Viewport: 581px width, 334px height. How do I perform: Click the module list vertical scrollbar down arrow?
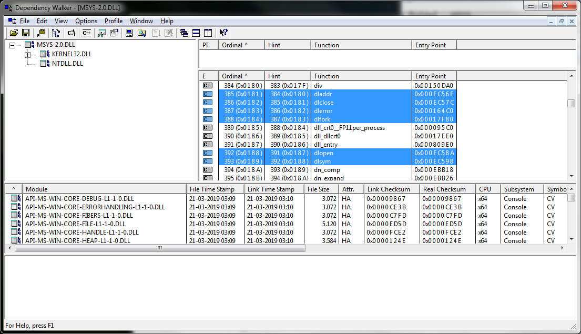(x=572, y=239)
